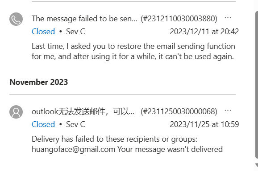The height and width of the screenshot is (175, 258).
Task: Click Closed status on December ticket
Action: pyautogui.click(x=43, y=32)
